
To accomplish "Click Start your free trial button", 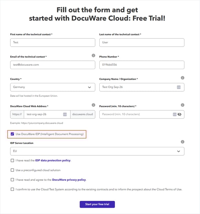I will [97, 204].
